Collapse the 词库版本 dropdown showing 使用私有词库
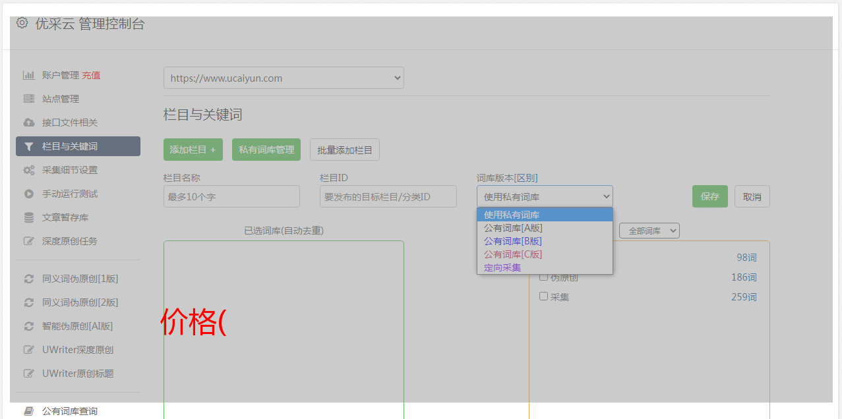 coord(545,196)
